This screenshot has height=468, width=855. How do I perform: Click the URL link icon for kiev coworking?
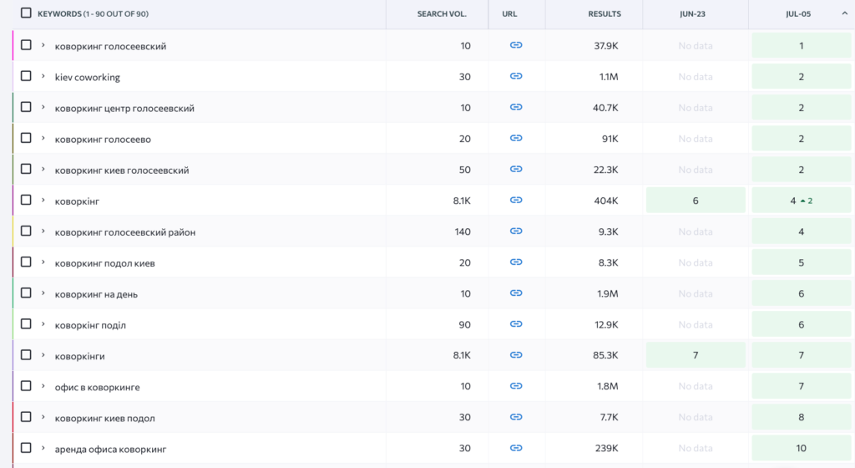pyautogui.click(x=516, y=76)
